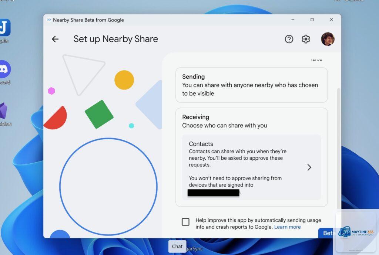
Task: Click the Contacts option title
Action: [x=201, y=144]
